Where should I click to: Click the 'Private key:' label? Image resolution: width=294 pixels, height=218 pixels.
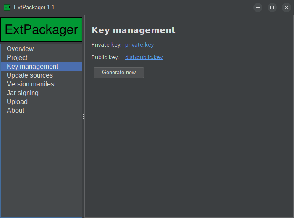[x=106, y=45]
